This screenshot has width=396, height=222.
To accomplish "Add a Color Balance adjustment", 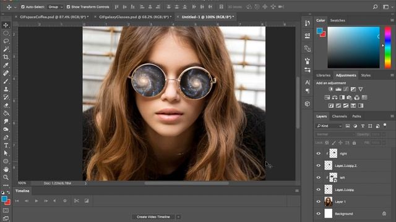I will point(335,97).
